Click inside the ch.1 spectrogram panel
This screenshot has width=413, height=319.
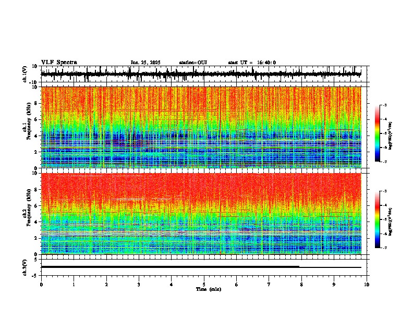(201, 127)
